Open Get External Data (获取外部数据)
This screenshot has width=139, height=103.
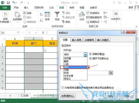coord(5,17)
